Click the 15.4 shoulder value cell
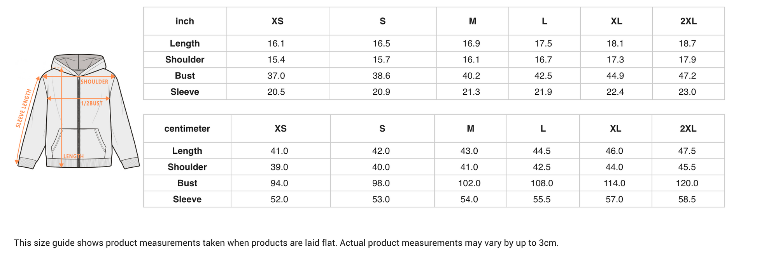 (x=276, y=60)
